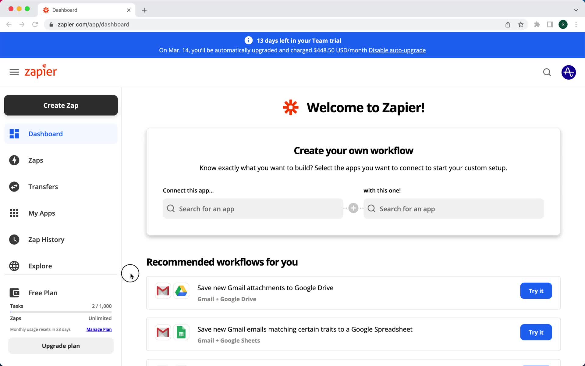Open hamburger menu toggle

tap(14, 72)
